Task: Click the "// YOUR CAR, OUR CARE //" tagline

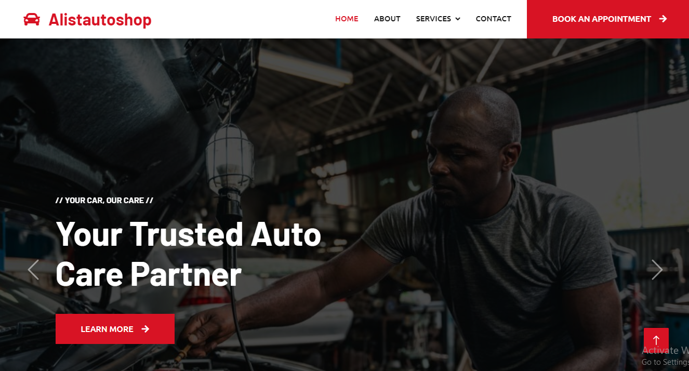Action: [104, 201]
